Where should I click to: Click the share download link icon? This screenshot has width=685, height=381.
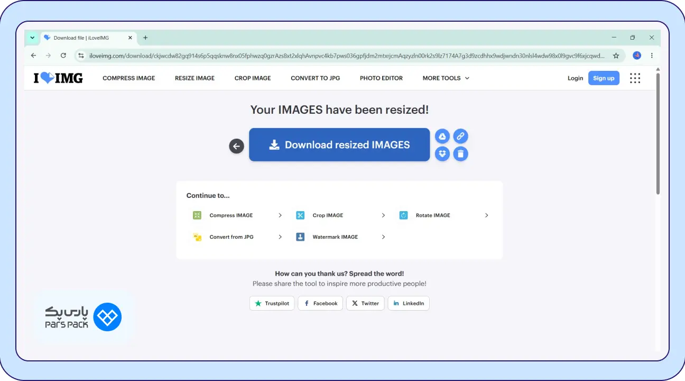pos(461,137)
